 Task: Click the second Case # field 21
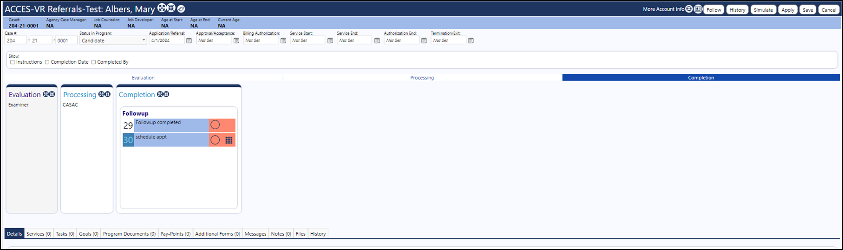tap(41, 40)
